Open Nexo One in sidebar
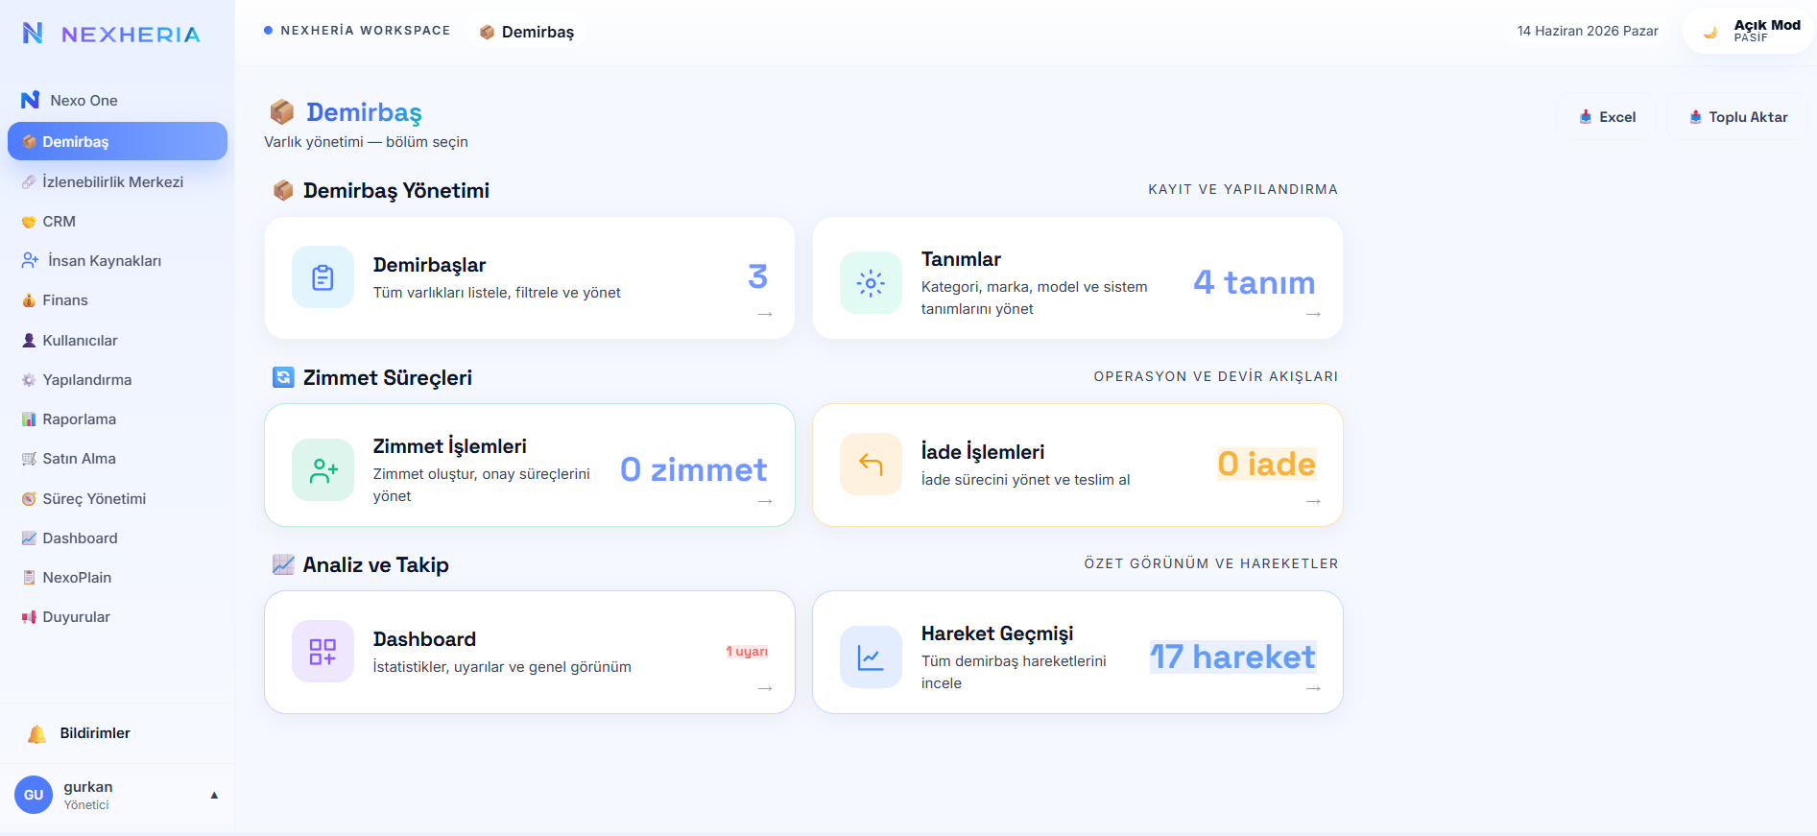Viewport: 1817px width, 836px height. click(117, 100)
